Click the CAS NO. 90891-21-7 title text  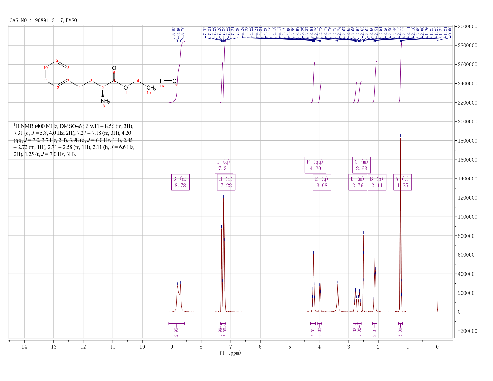43,20
